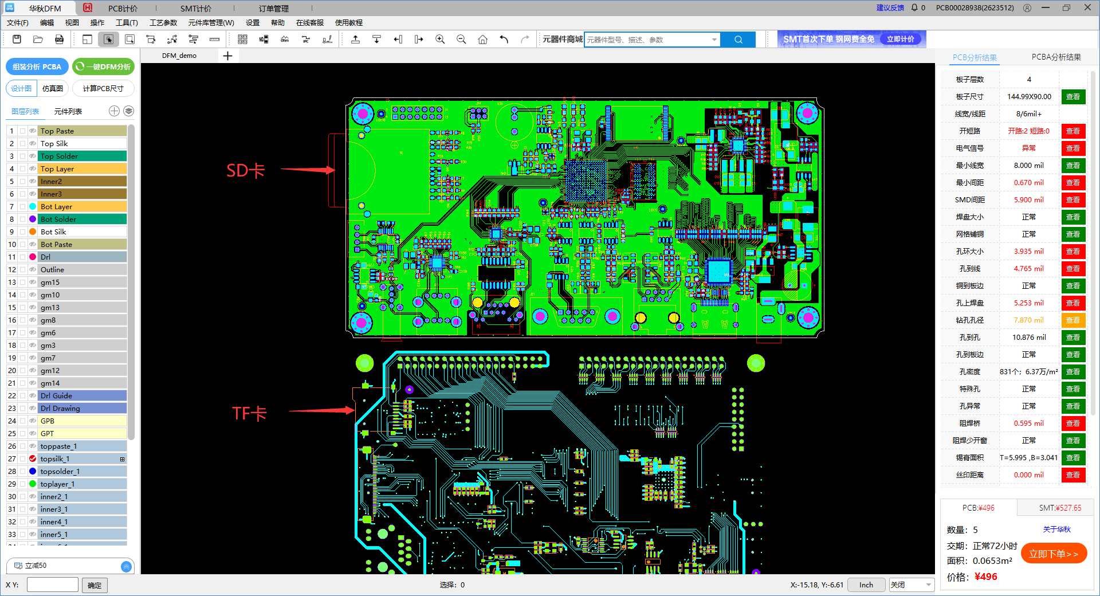Open notifications bell icon in the title bar
This screenshot has height=596, width=1100.
914,8
